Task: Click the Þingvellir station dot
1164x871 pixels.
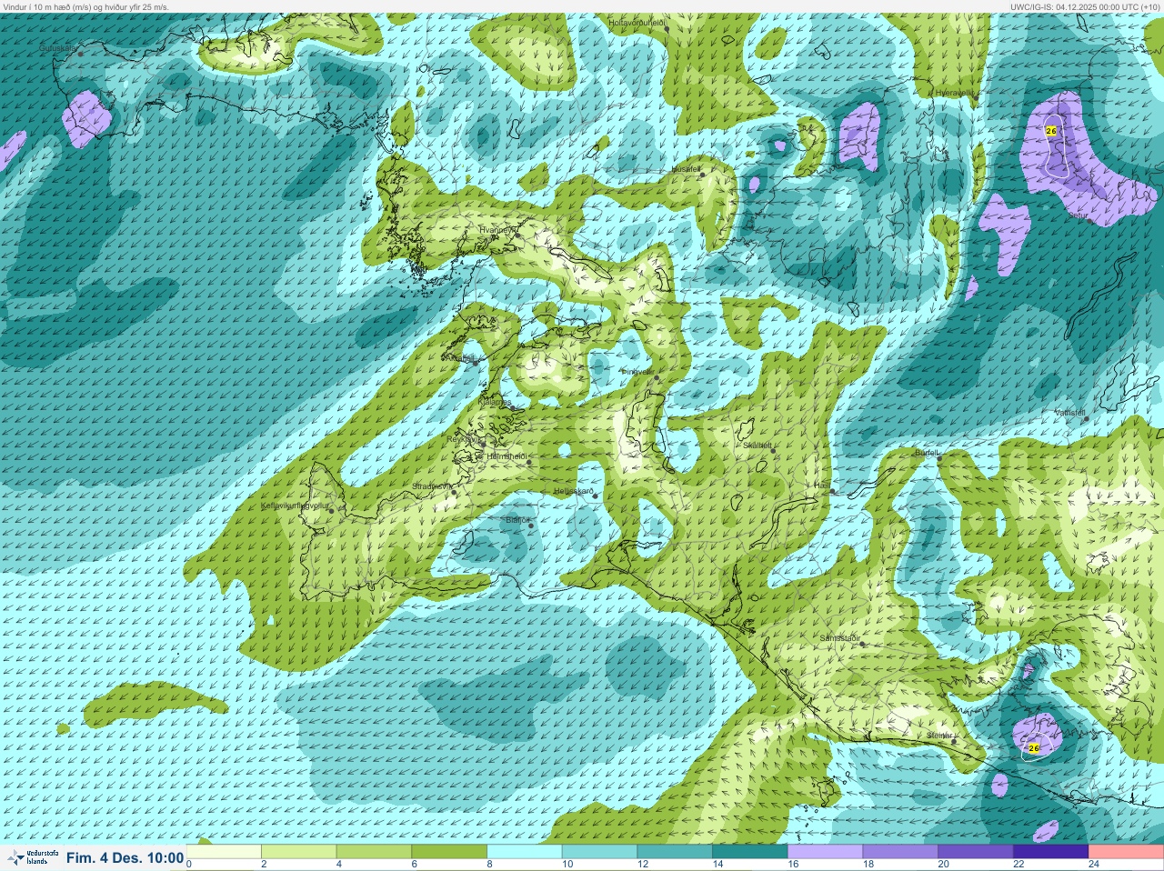Action: tap(657, 377)
